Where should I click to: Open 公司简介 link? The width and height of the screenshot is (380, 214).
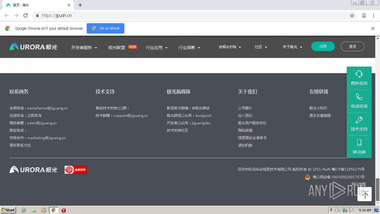coord(245,108)
